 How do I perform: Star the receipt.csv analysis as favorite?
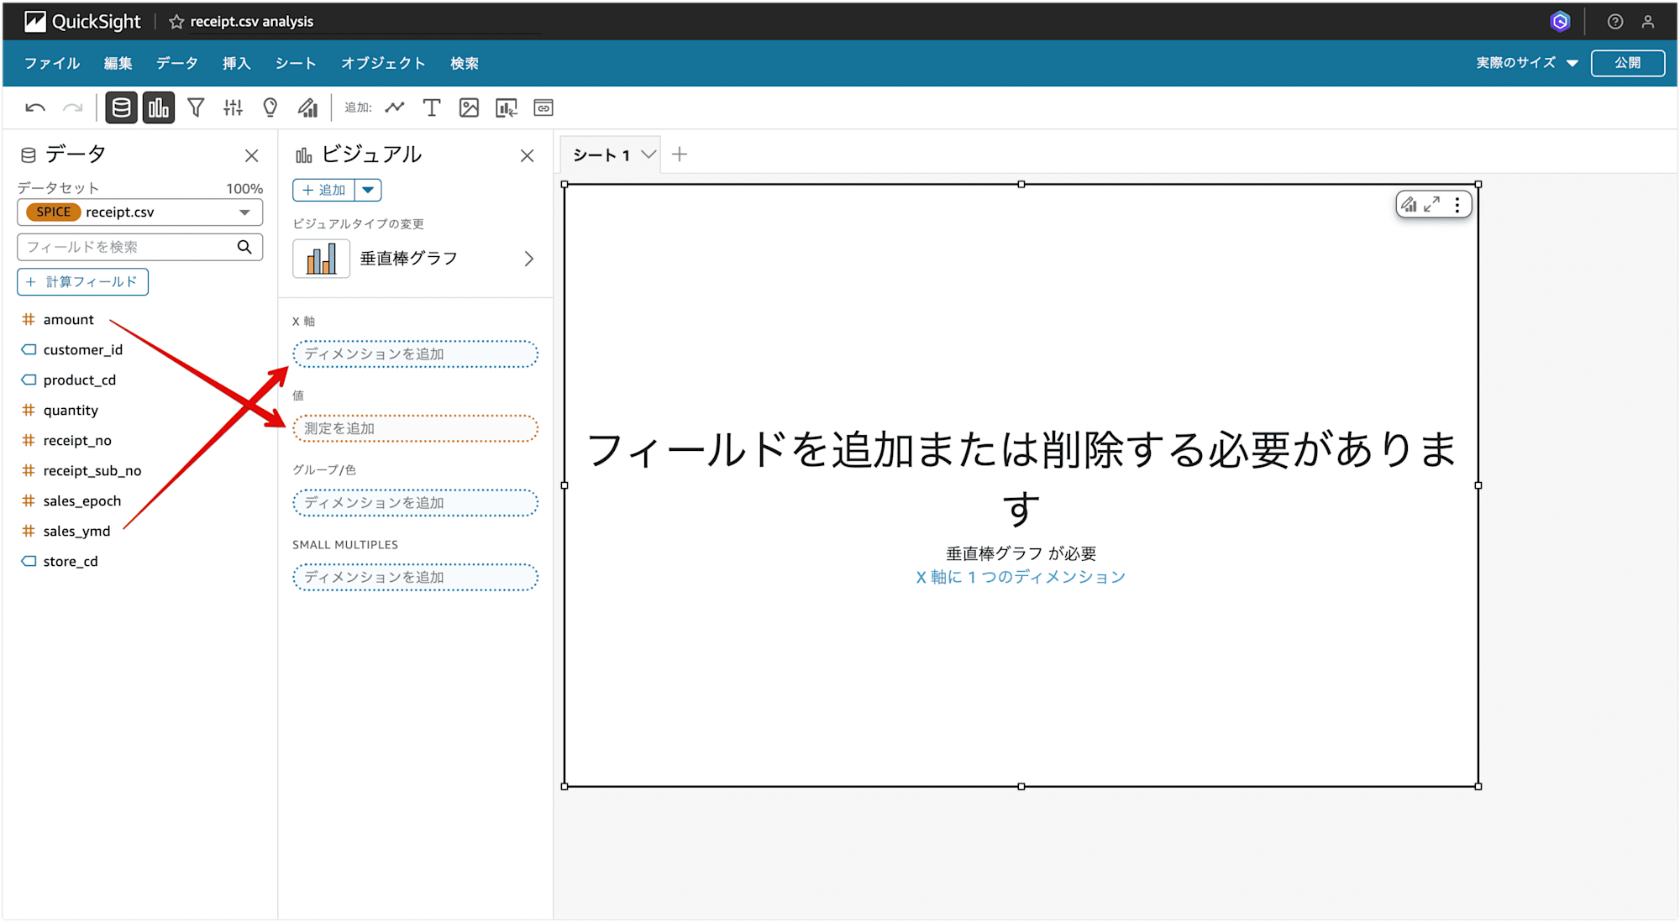click(x=176, y=22)
